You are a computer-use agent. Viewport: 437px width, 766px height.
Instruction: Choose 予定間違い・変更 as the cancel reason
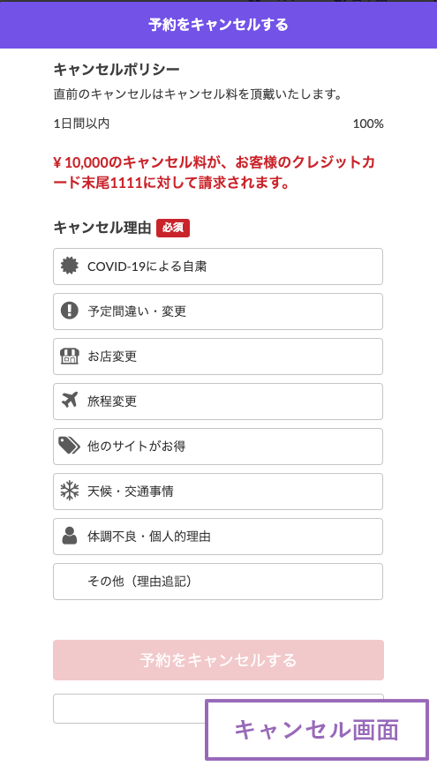point(218,312)
